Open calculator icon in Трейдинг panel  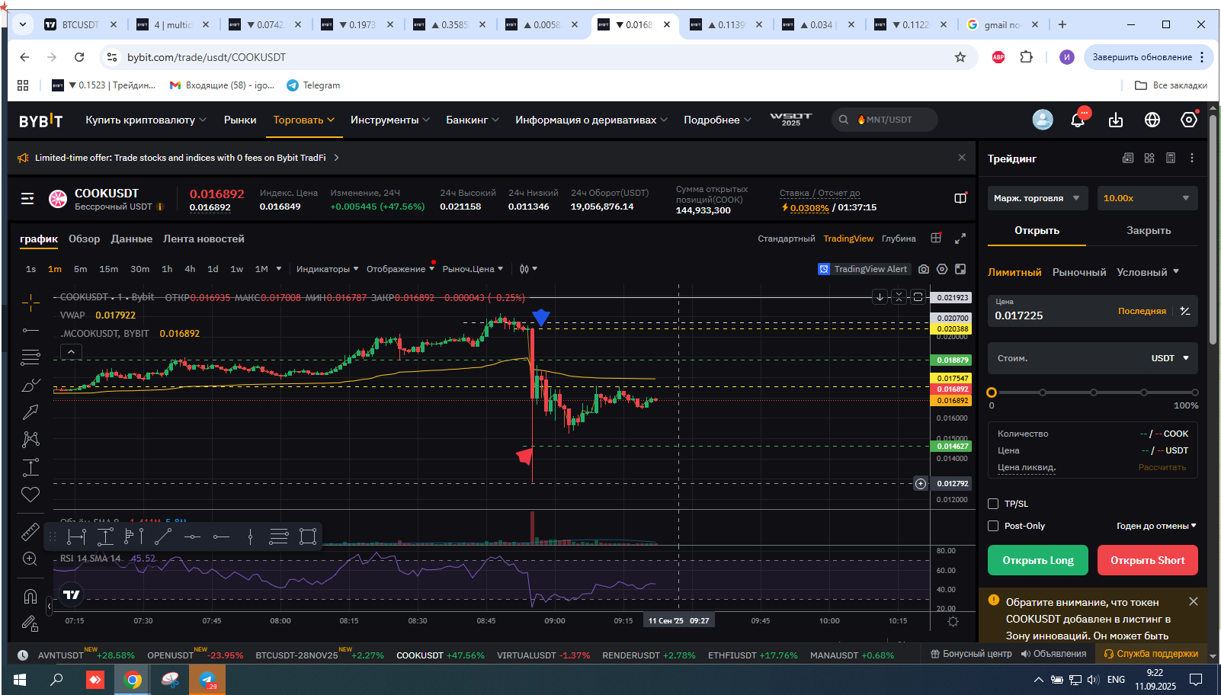pyautogui.click(x=1171, y=158)
